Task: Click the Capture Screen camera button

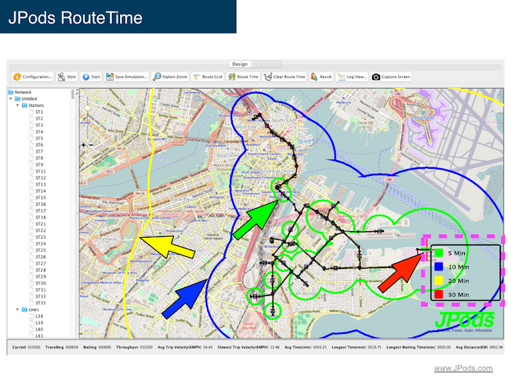Action: [391, 77]
